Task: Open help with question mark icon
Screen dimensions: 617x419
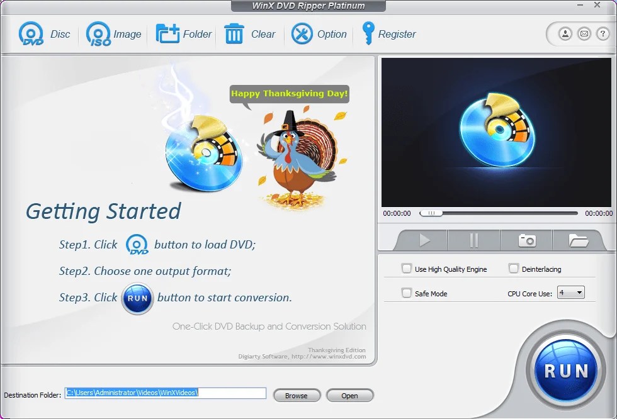Action: 603,34
